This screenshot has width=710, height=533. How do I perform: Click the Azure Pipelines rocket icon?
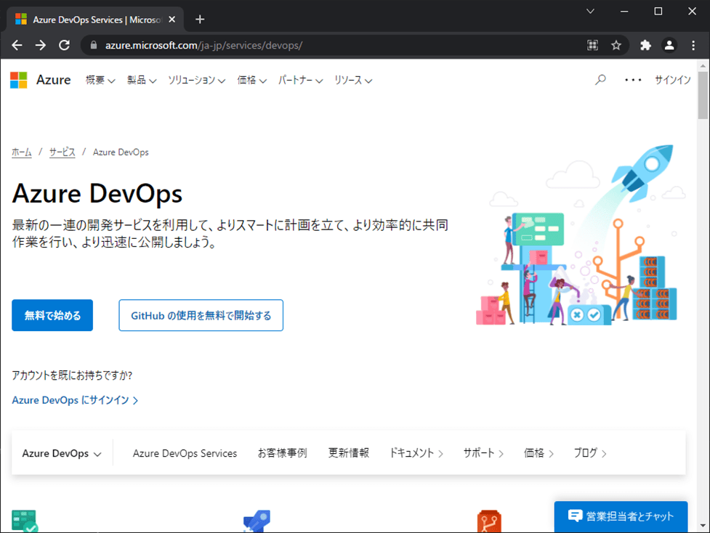click(x=257, y=521)
